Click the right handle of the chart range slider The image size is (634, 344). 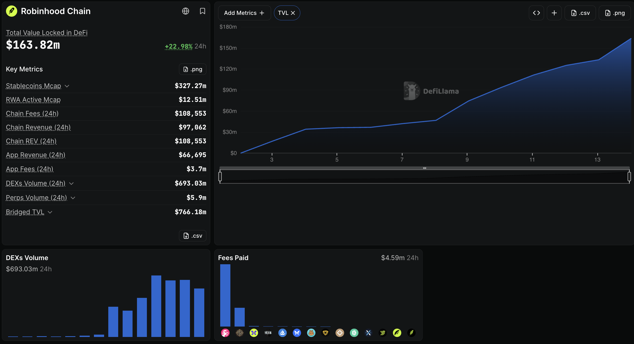point(629,176)
